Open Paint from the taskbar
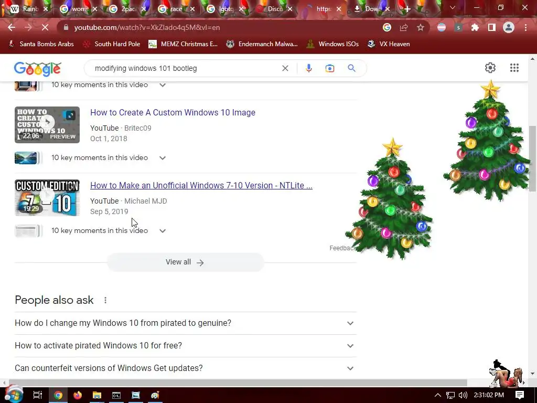Screen dimensions: 537x403 pos(155,395)
